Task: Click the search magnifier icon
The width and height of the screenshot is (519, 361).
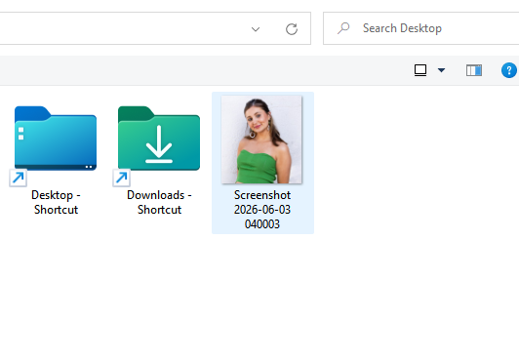Action: click(x=343, y=28)
